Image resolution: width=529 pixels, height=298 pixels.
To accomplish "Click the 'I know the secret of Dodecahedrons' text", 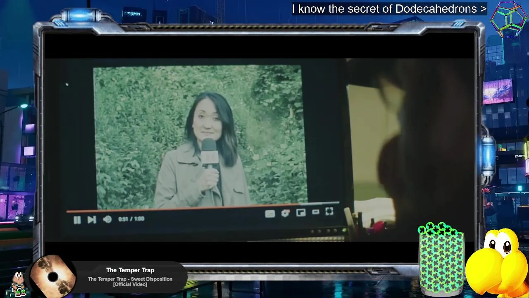I will (389, 9).
